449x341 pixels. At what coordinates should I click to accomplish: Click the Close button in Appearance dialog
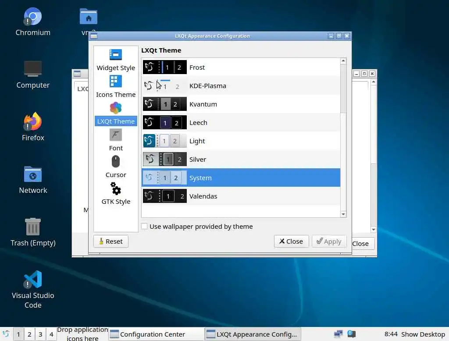[291, 242]
